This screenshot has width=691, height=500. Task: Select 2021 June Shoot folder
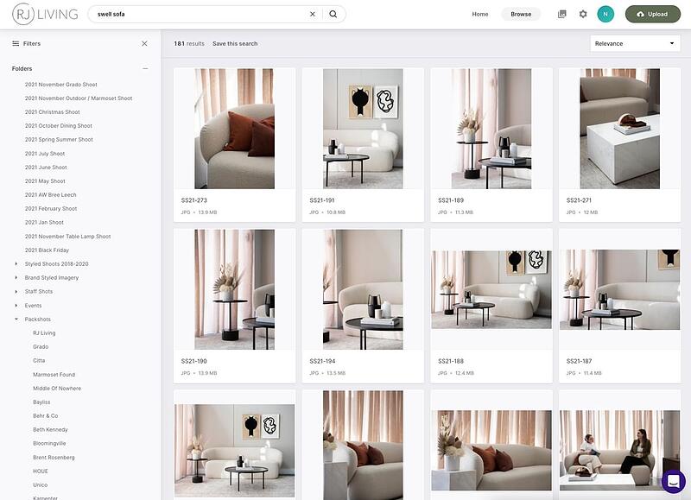click(x=46, y=168)
